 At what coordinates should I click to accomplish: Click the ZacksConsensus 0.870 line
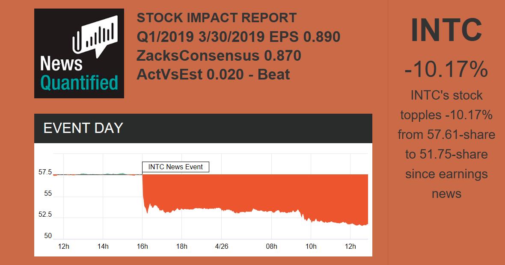(219, 56)
